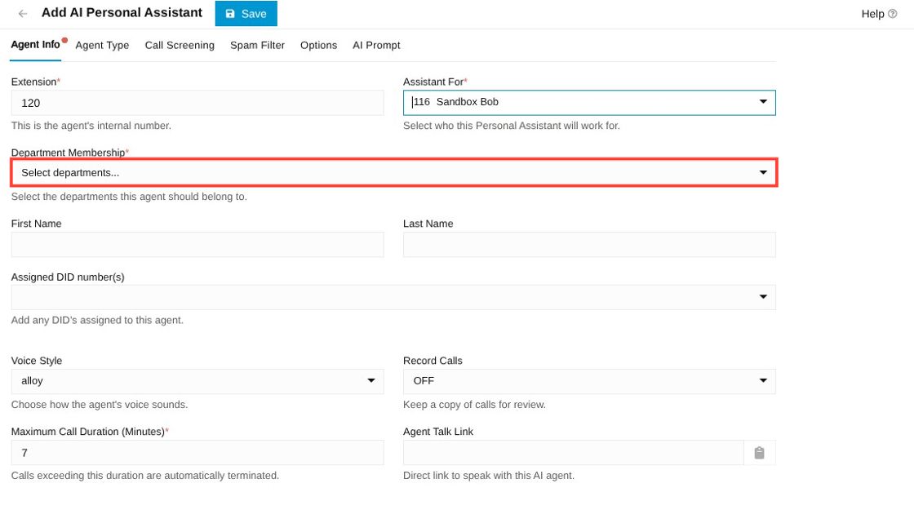Open the Assigned DID number(s) dropdown
The image size is (914, 510).
(393, 297)
